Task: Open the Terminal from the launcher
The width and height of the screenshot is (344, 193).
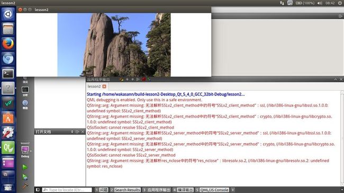Action: tap(8, 73)
